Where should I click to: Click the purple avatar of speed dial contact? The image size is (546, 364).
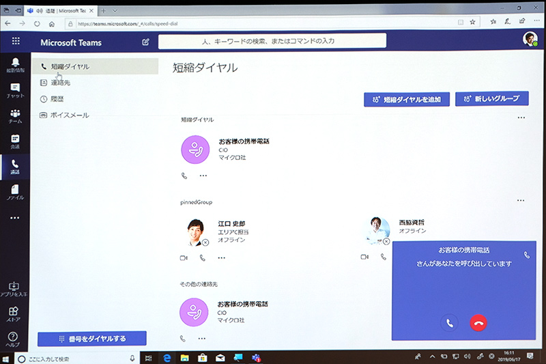click(195, 150)
